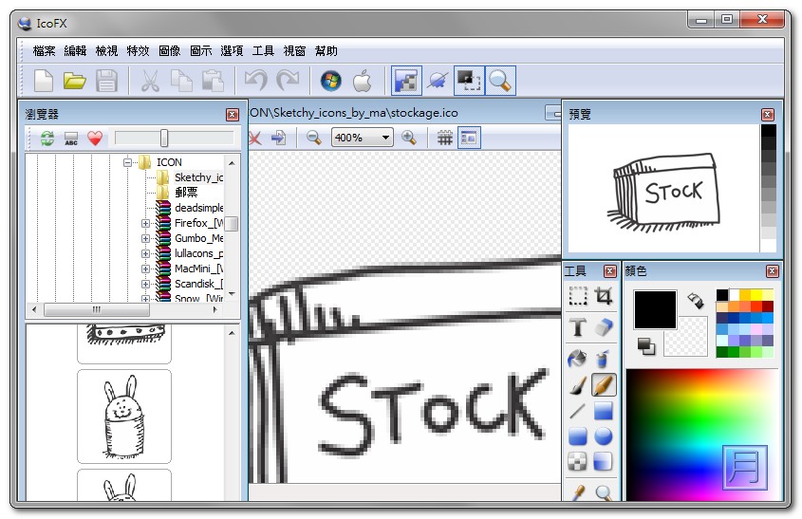The image size is (802, 519).
Task: Toggle the preview pane button beside grid
Action: coord(468,138)
